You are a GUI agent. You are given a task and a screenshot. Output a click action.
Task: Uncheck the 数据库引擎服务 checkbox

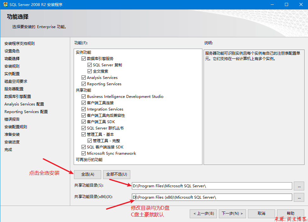(84, 59)
